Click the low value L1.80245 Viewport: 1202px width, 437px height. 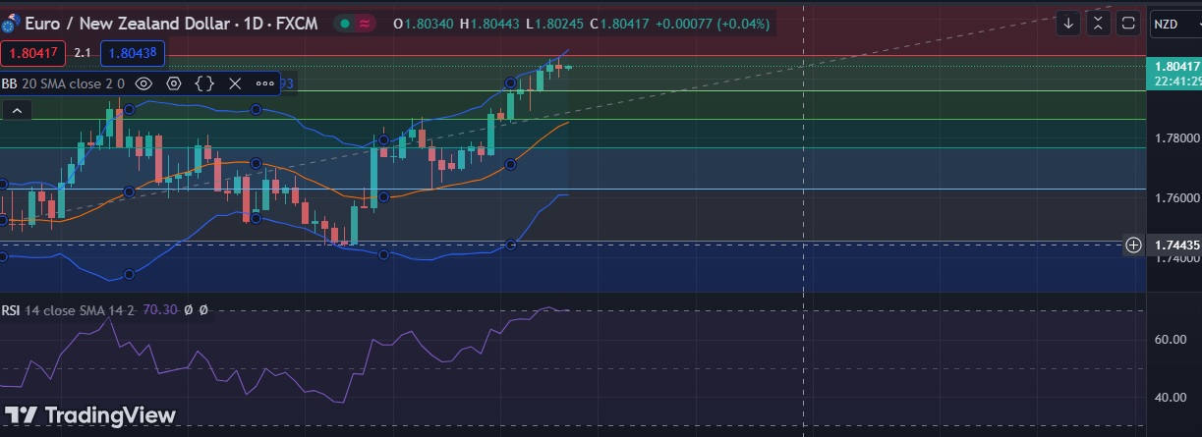tap(554, 24)
